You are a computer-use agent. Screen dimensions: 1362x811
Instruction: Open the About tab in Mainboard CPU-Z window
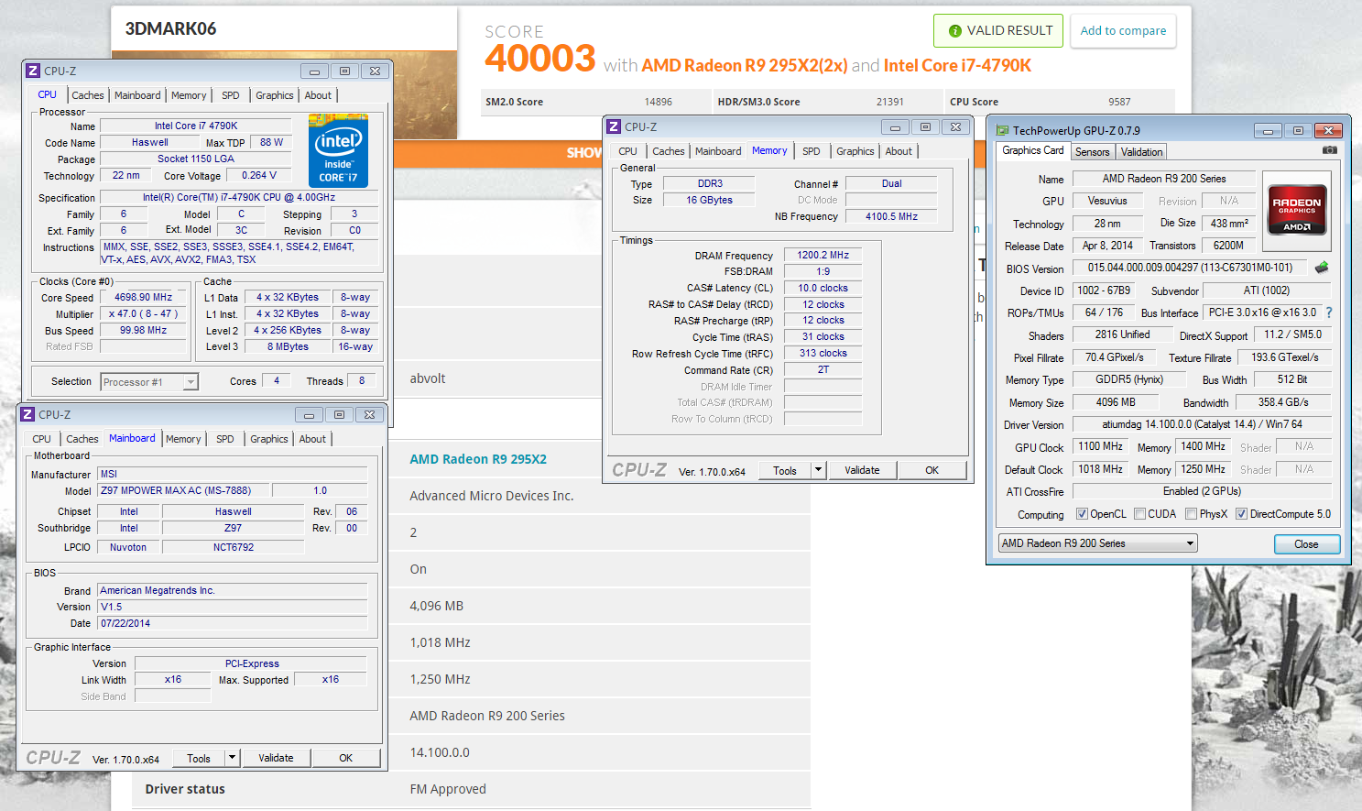pos(312,439)
